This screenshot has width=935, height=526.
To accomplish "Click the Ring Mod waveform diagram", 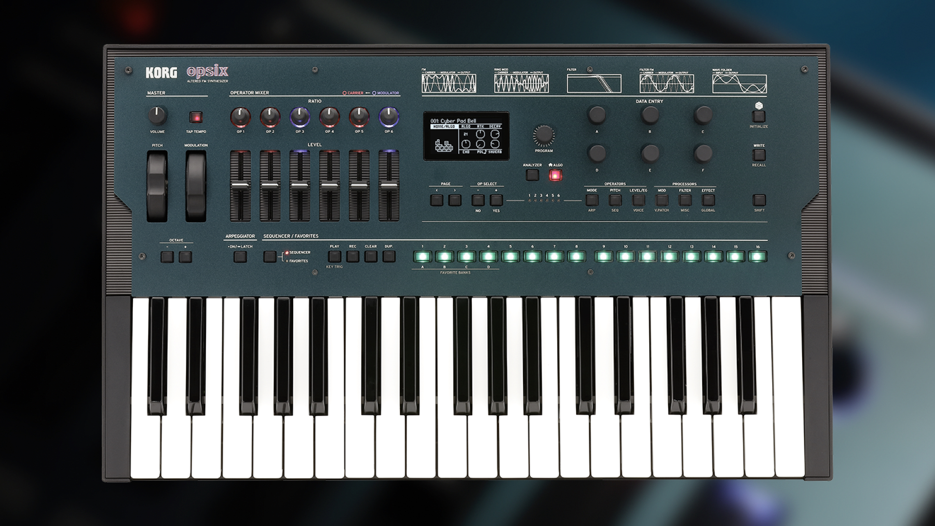I will [522, 83].
